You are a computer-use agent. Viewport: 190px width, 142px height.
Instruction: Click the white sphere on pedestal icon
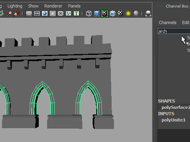coord(148,13)
